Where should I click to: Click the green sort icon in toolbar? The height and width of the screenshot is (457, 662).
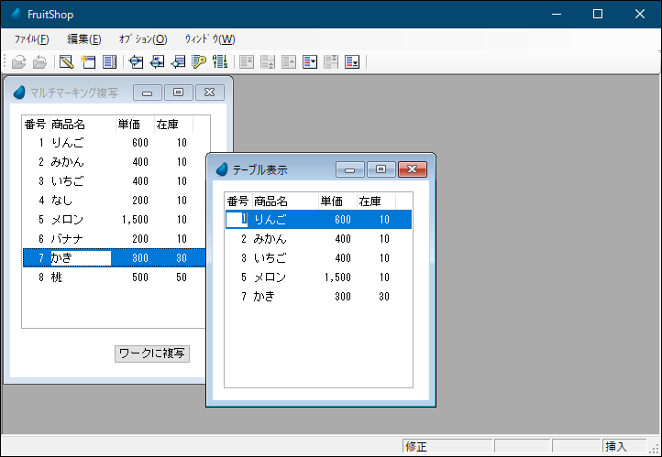pos(220,62)
